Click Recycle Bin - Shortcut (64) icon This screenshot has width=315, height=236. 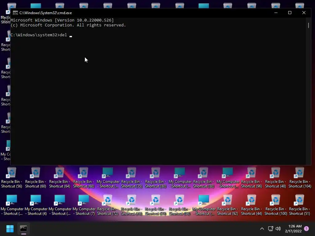(60, 178)
